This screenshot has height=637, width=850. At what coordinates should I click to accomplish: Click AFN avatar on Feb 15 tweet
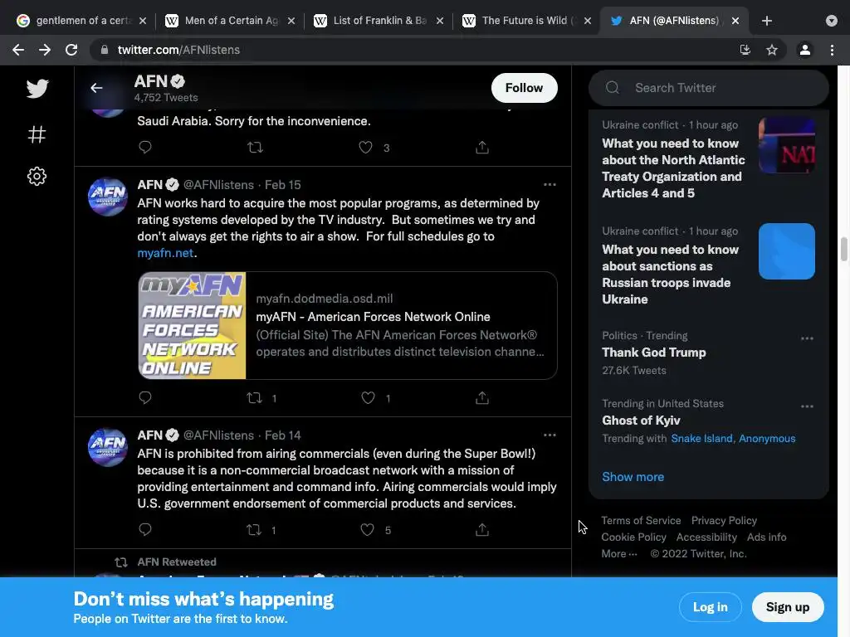tap(107, 197)
